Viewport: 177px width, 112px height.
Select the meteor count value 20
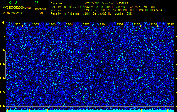(x=41, y=13)
